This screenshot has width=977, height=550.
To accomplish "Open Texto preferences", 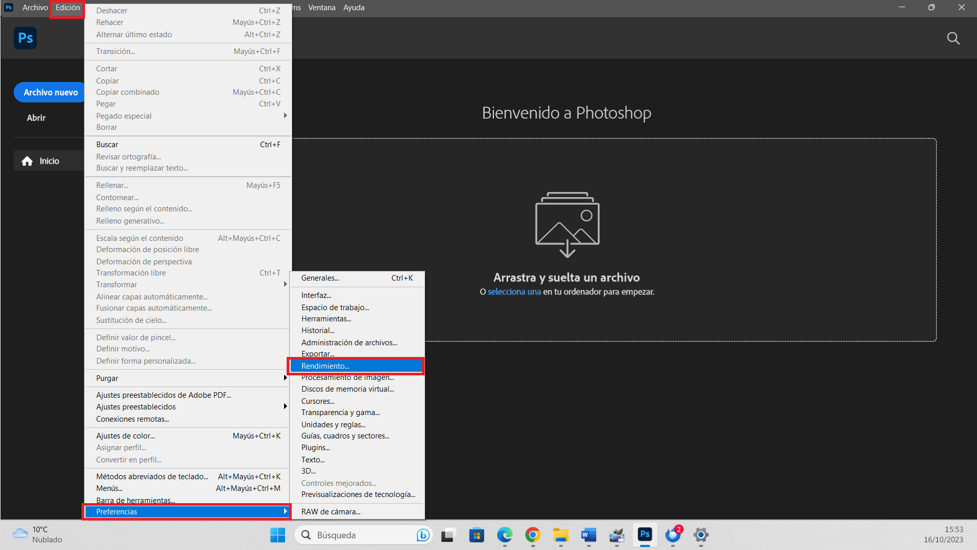I will (356, 460).
